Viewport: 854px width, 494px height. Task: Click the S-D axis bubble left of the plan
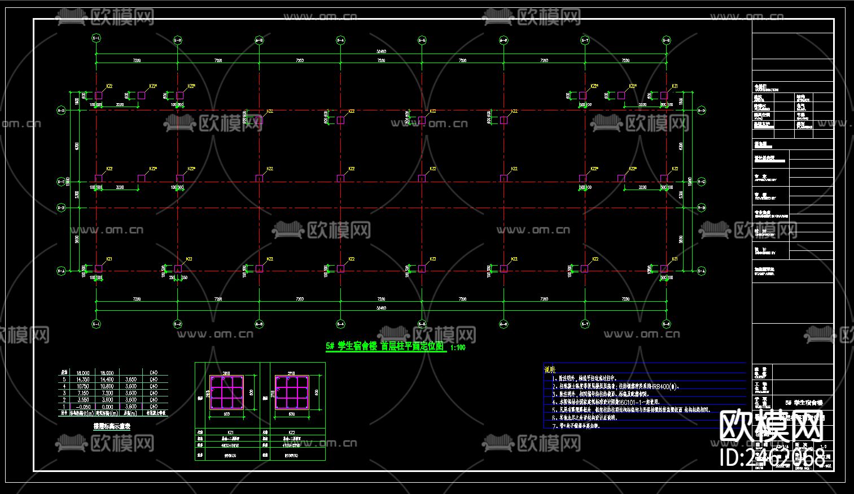(61, 111)
